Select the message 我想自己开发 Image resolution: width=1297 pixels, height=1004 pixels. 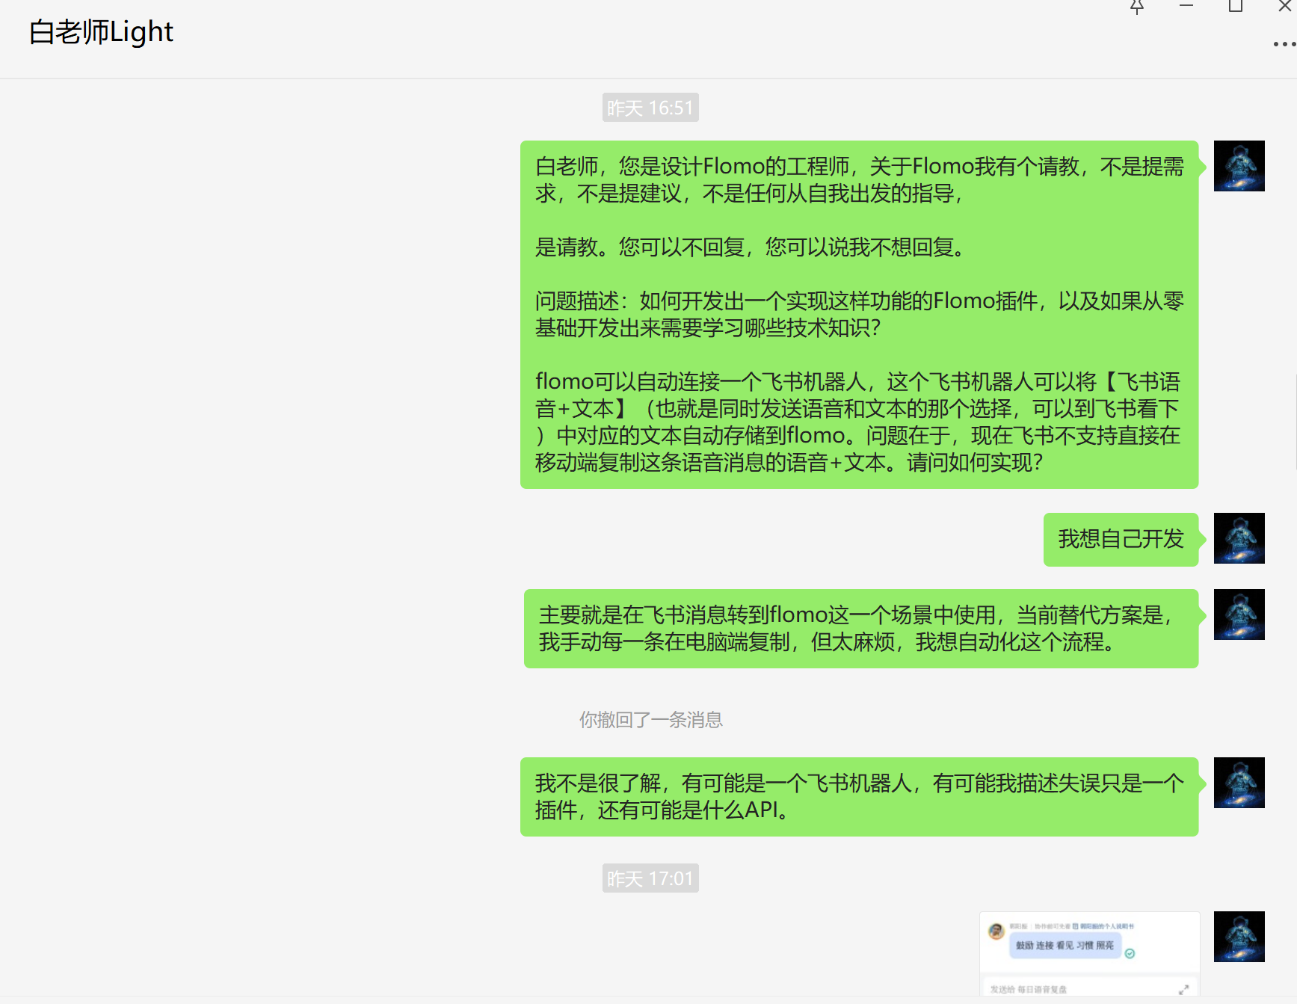pos(1121,539)
